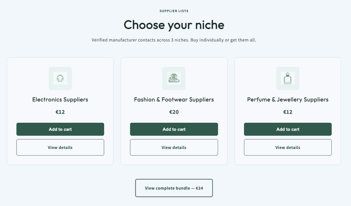Add Electronics Suppliers to cart
Viewport: 351px width, 206px height.
(60, 129)
